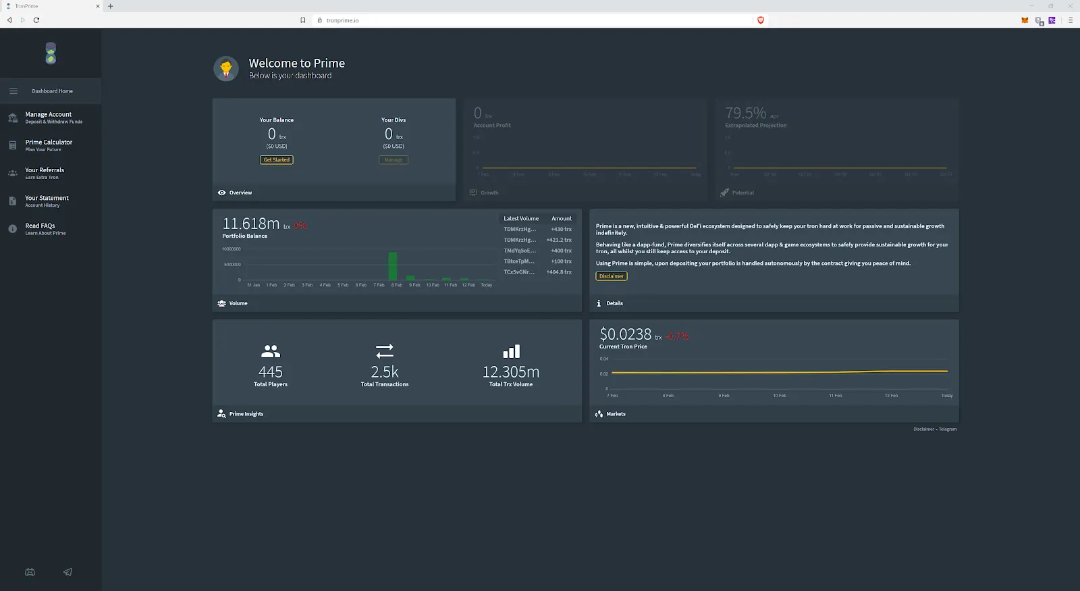This screenshot has height=591, width=1080.
Task: Click the 11.618m Portfolio Balance value
Action: click(251, 224)
